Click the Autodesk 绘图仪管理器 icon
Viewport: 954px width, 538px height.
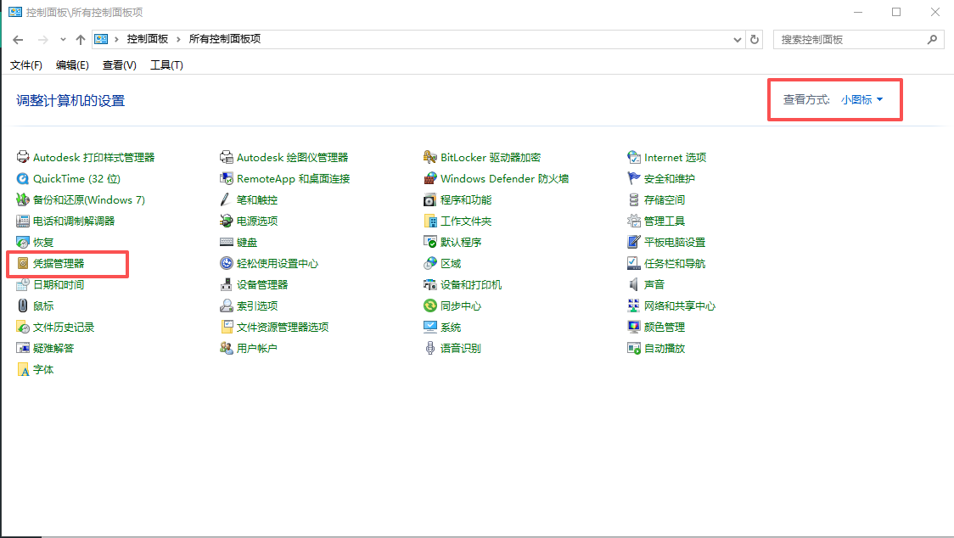[227, 157]
